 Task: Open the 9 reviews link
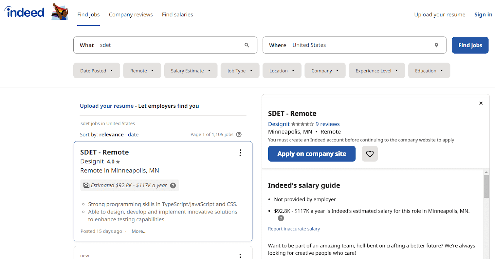tap(328, 124)
